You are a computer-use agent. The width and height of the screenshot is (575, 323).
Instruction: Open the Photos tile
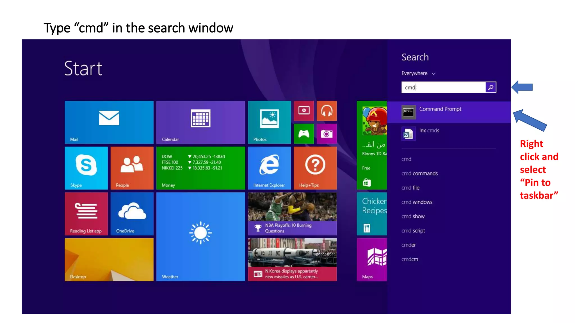[x=269, y=122]
